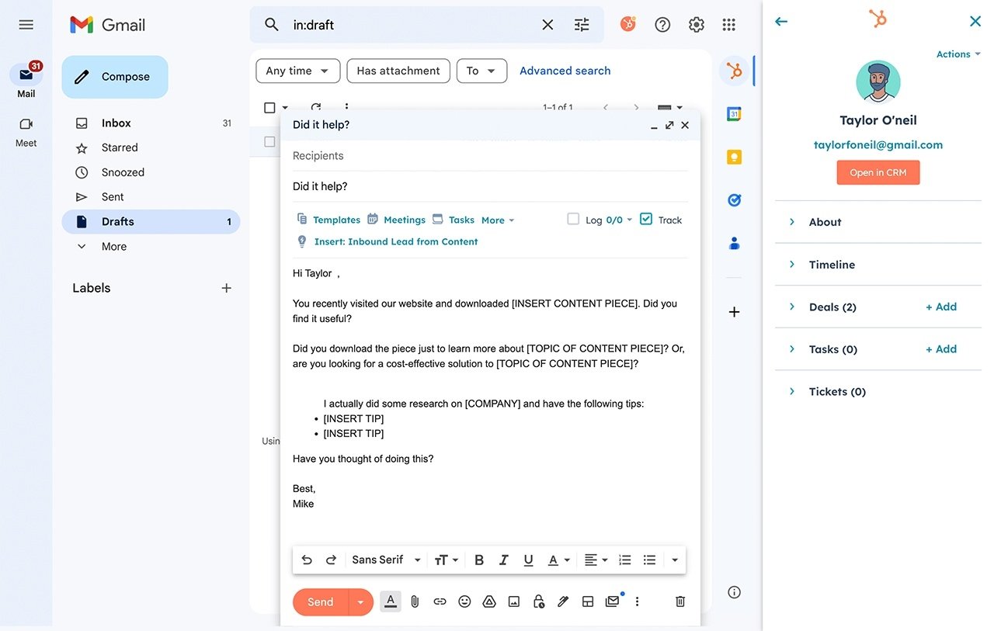Switch to the Drafts folder

117,221
